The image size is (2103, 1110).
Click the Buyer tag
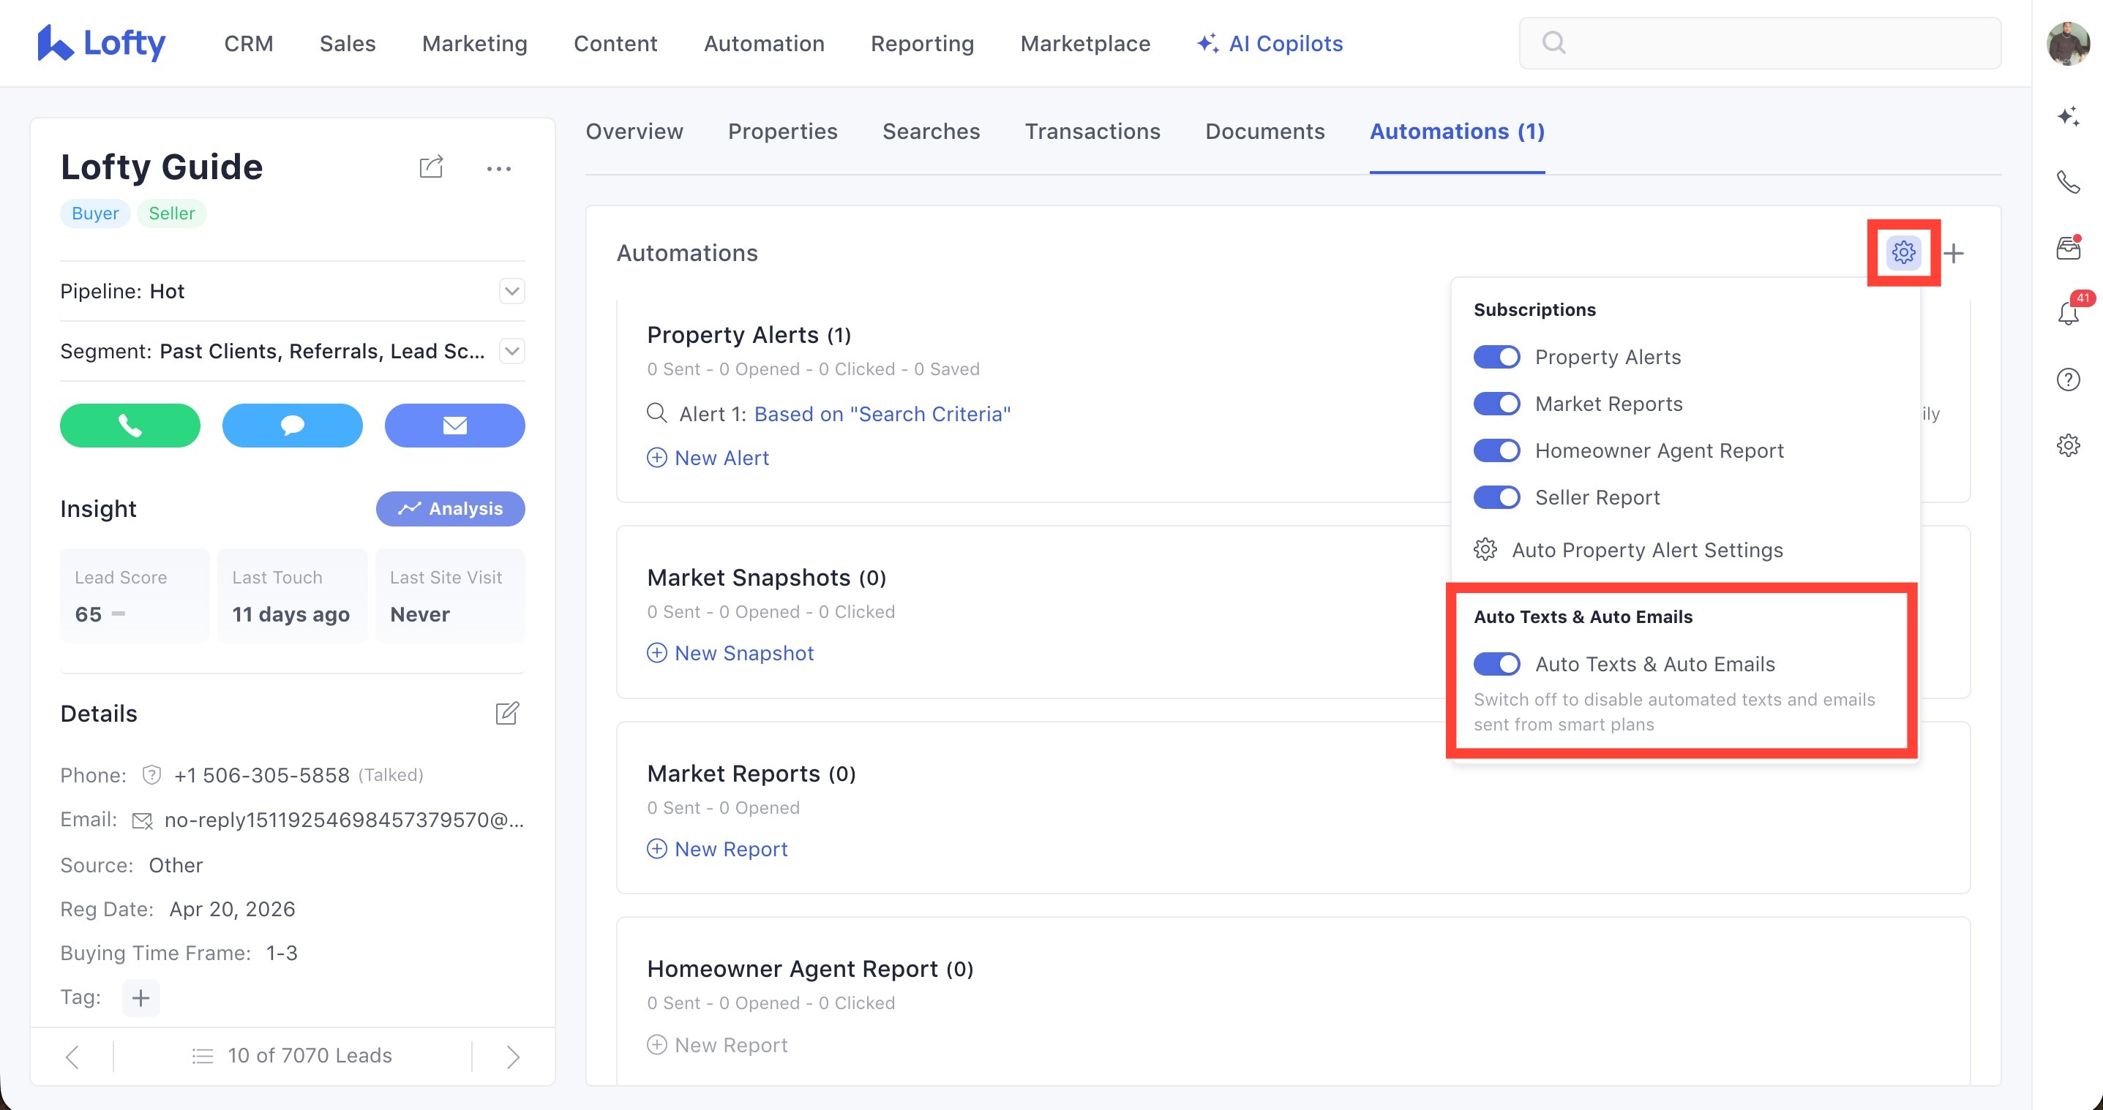(96, 214)
